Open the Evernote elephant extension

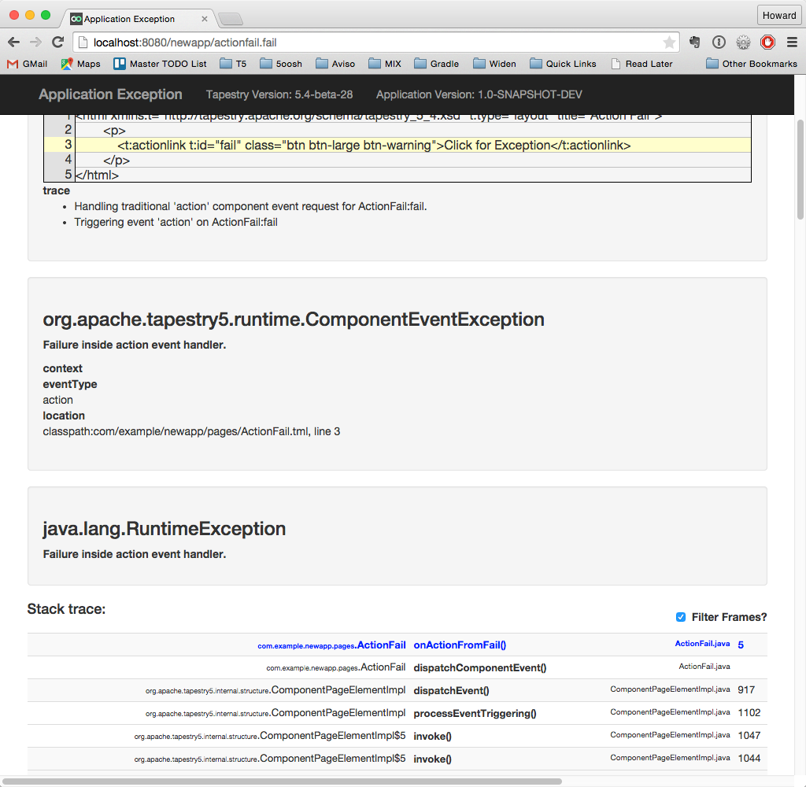pos(694,42)
